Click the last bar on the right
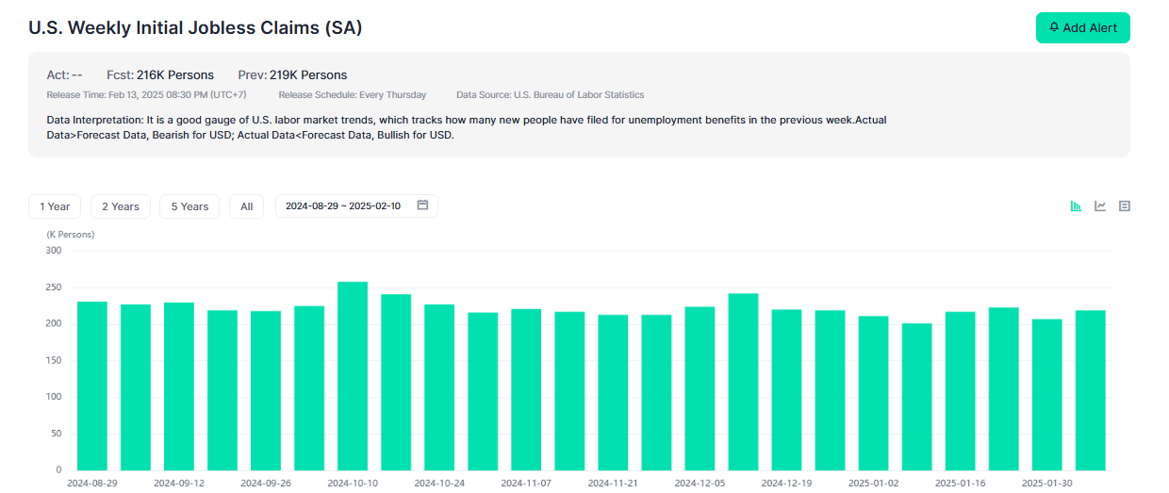The height and width of the screenshot is (493, 1169). 1090,390
